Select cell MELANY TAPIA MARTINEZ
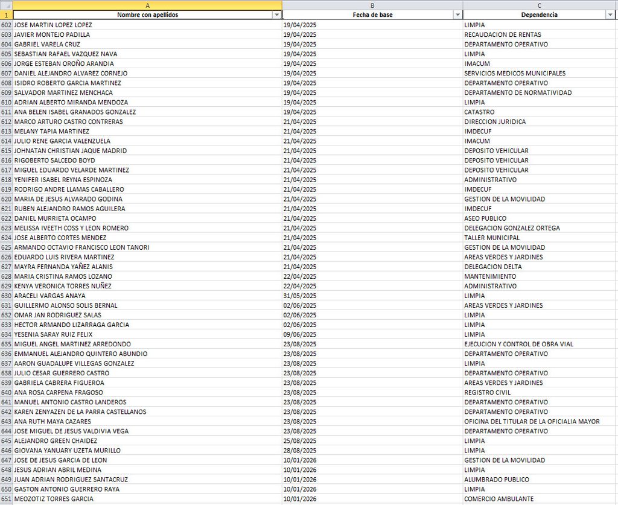The height and width of the screenshot is (505, 618). pos(147,131)
